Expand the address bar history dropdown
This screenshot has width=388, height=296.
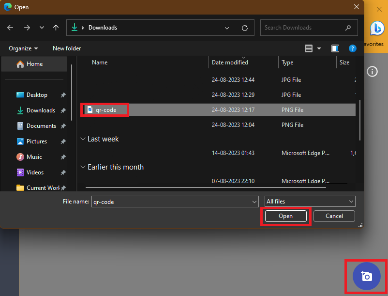pyautogui.click(x=227, y=28)
